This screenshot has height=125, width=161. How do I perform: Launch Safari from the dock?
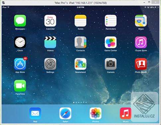click(x=65, y=113)
